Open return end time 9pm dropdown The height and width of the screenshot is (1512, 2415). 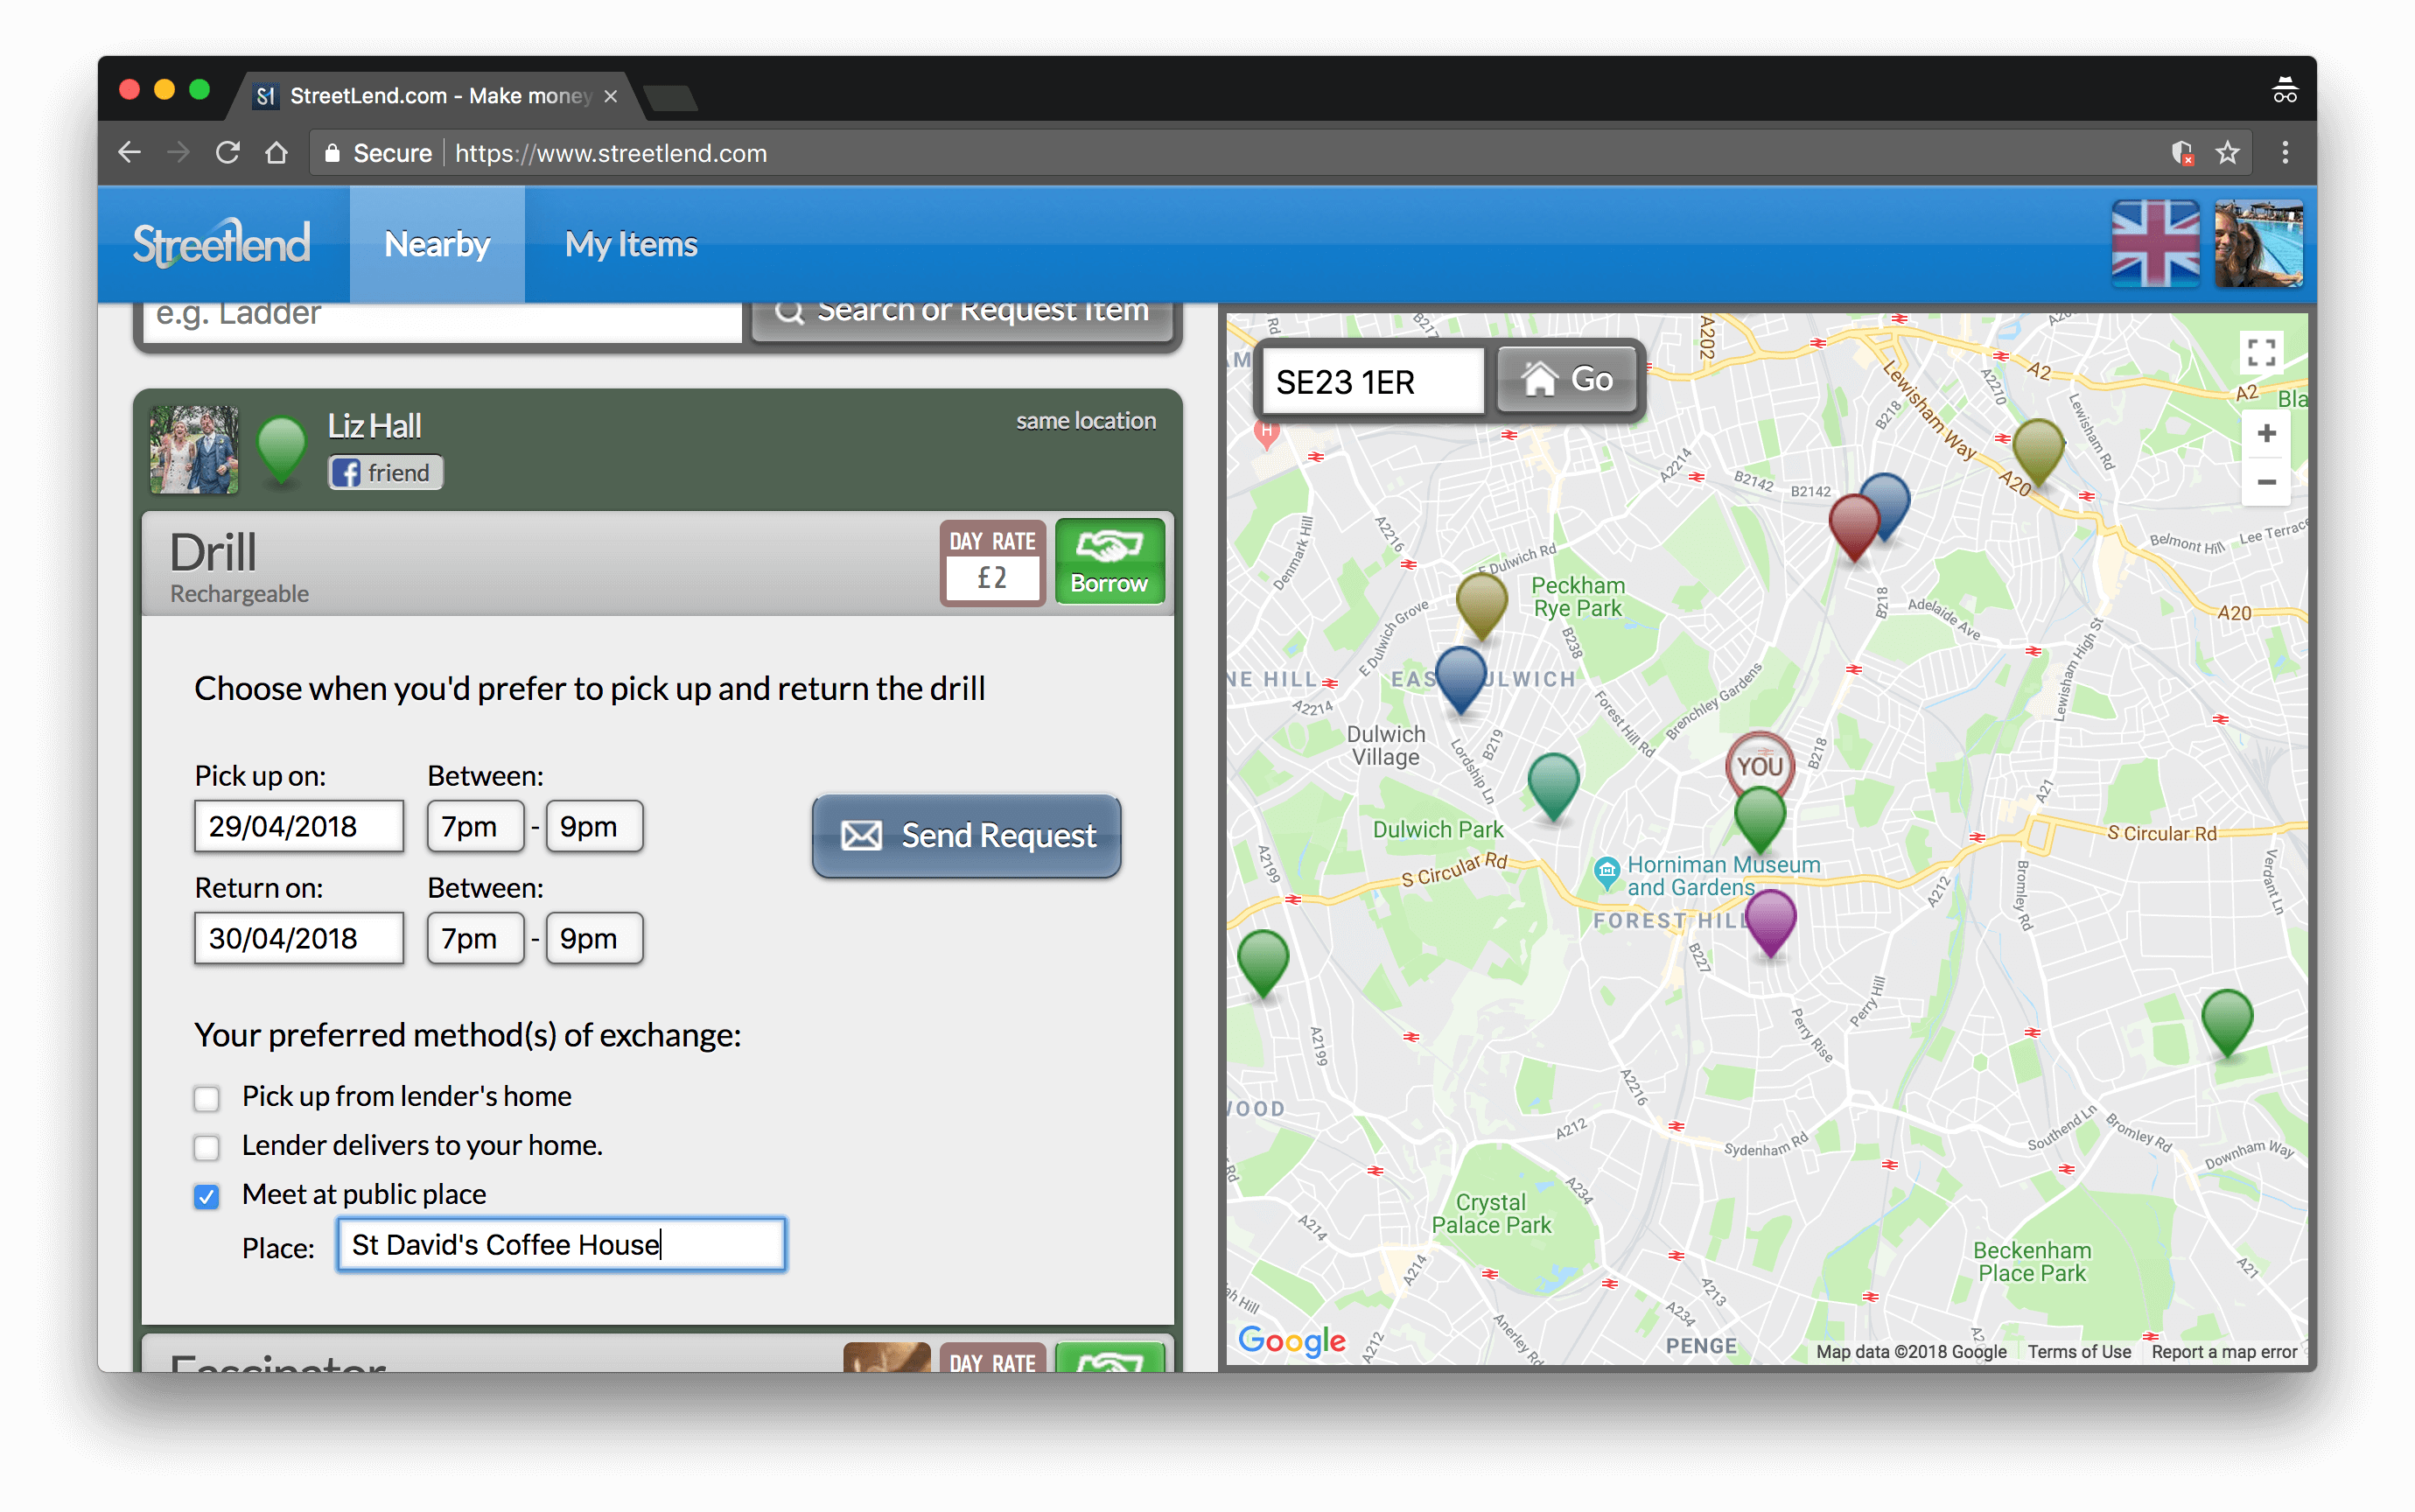(x=594, y=939)
